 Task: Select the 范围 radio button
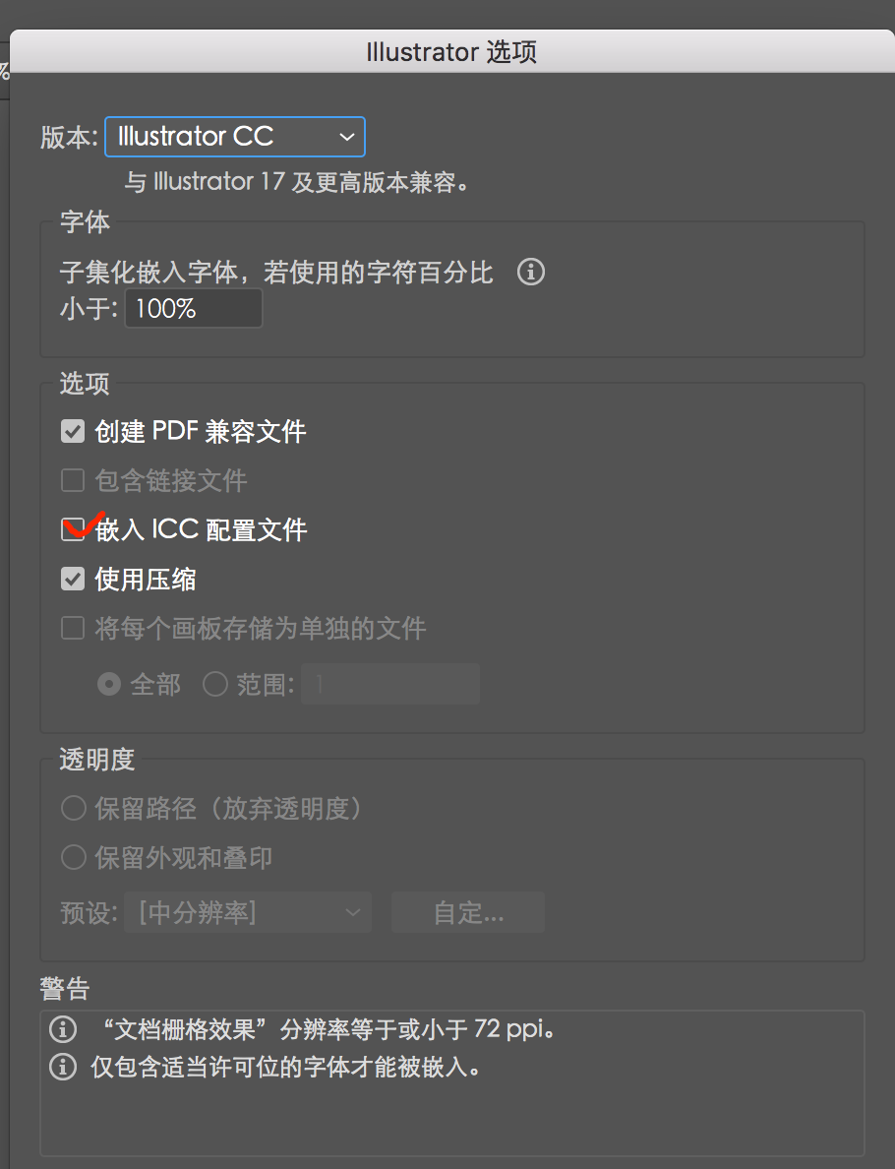(x=215, y=684)
